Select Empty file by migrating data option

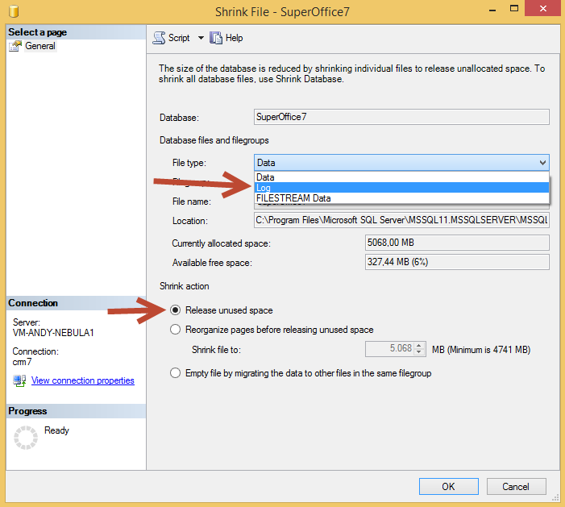click(x=175, y=372)
